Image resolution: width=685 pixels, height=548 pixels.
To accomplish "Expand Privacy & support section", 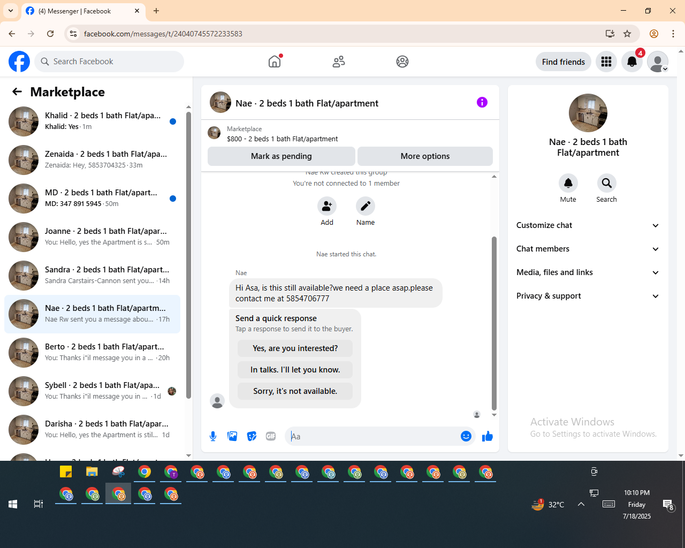I will [588, 296].
